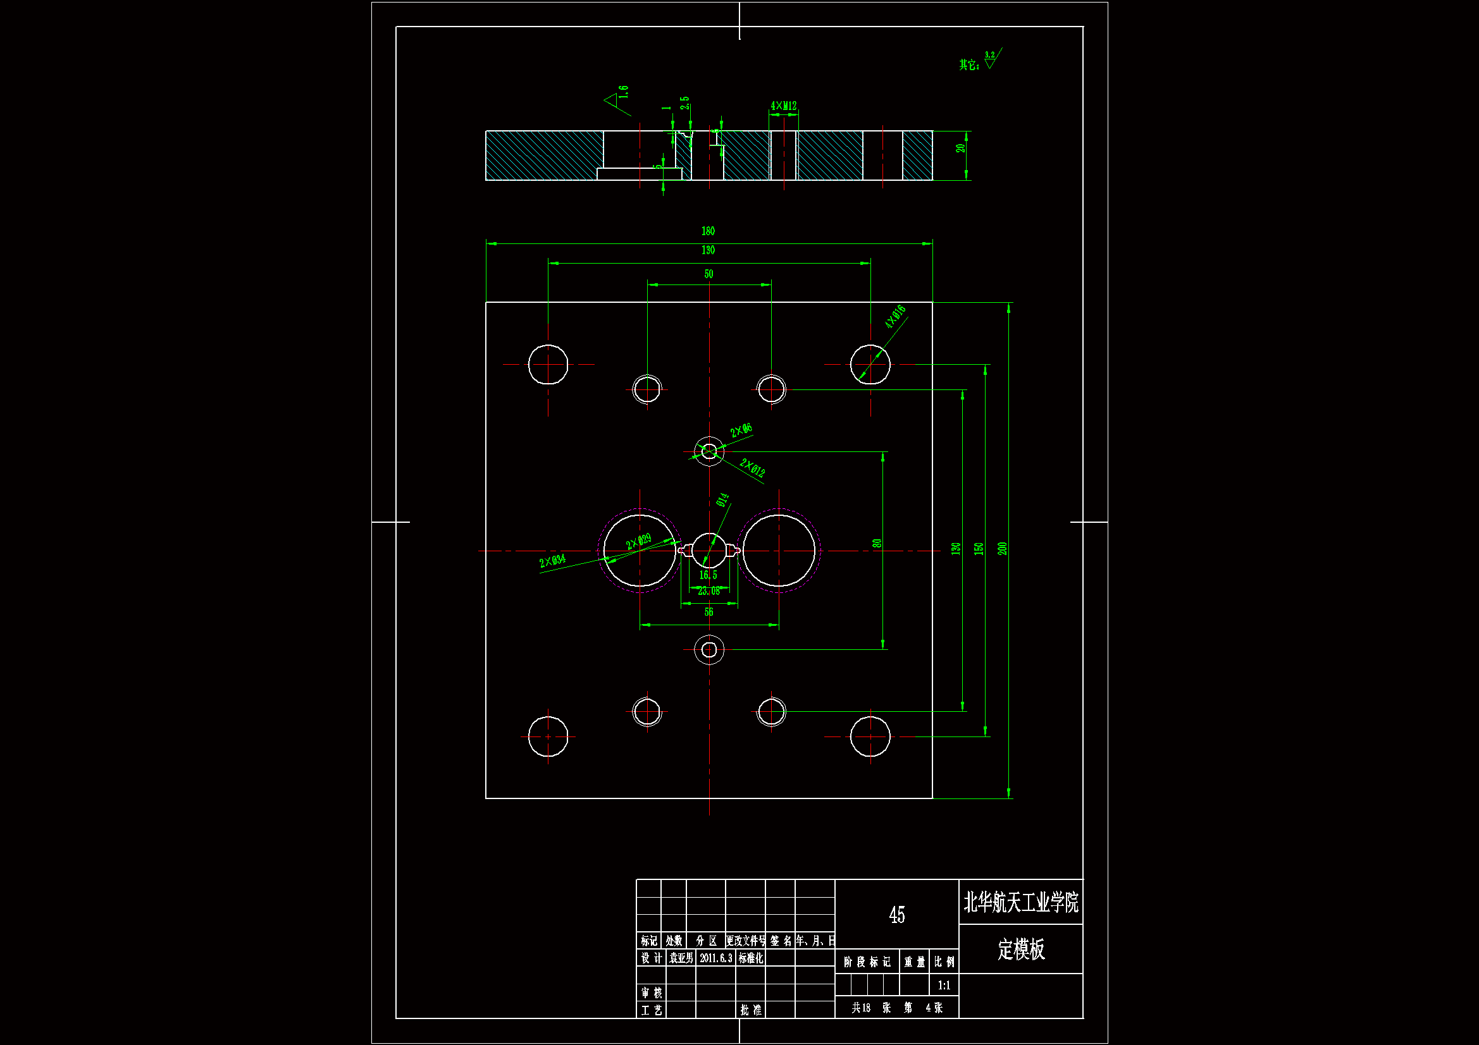Select the 20 thickness dimension in section view
The height and width of the screenshot is (1045, 1479).
pos(960,149)
